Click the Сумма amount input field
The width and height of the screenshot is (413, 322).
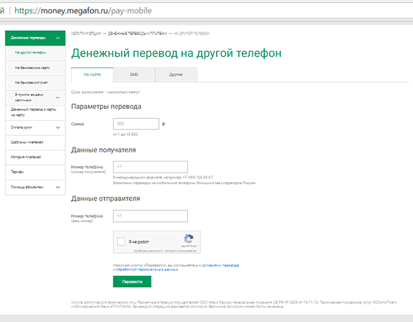tap(136, 124)
